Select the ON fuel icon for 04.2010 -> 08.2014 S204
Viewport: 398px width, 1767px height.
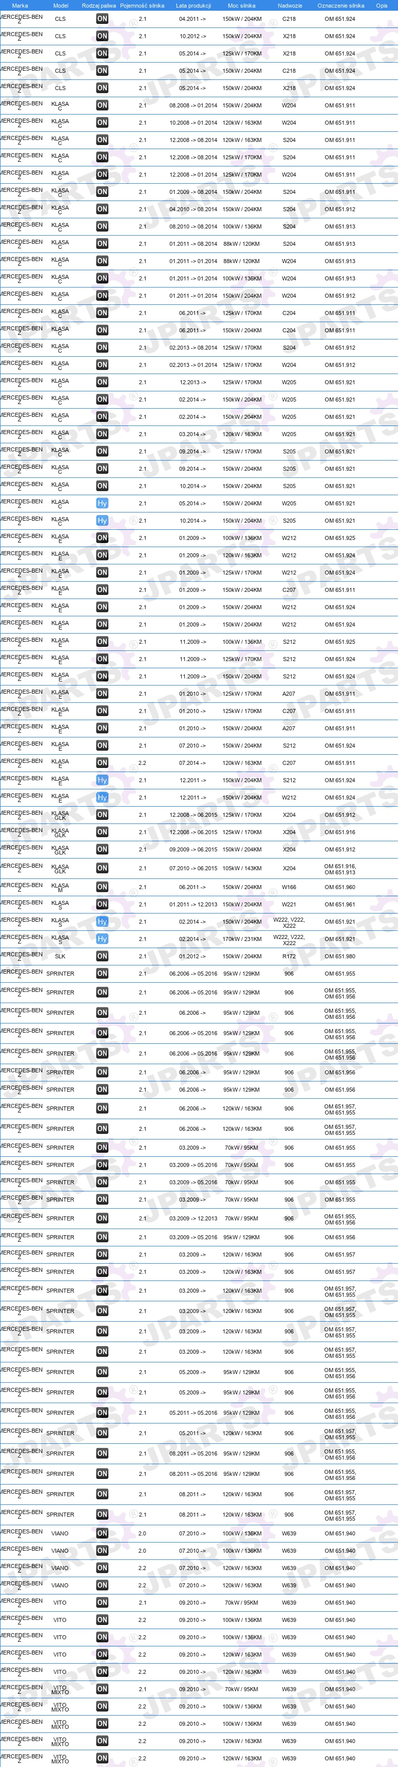click(102, 209)
